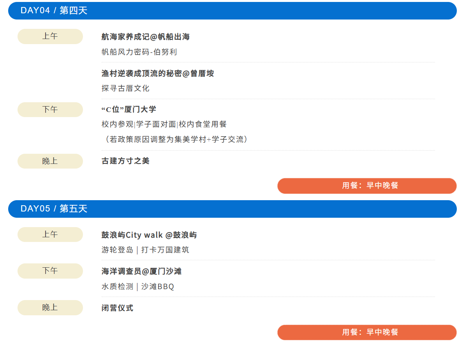Viewport: 465px width, 343px height.
Task: Open 海洋调查员@厦门沙滩 activity title
Action: point(142,271)
